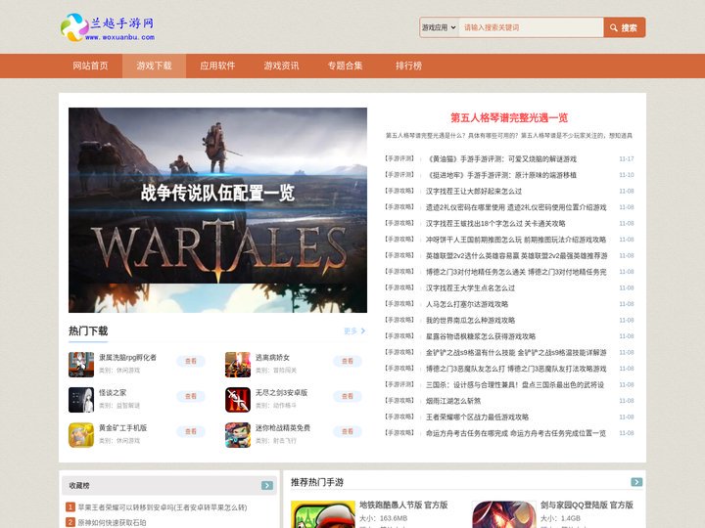
Task: Click 查看 for 隶属洗脑rpg孵化者
Action: (x=191, y=361)
